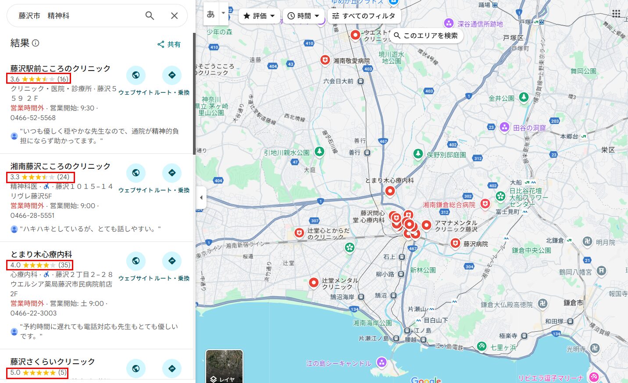The image size is (628, 383).
Task: Click the review quote ハキハキとしているが
Action: coord(90,229)
